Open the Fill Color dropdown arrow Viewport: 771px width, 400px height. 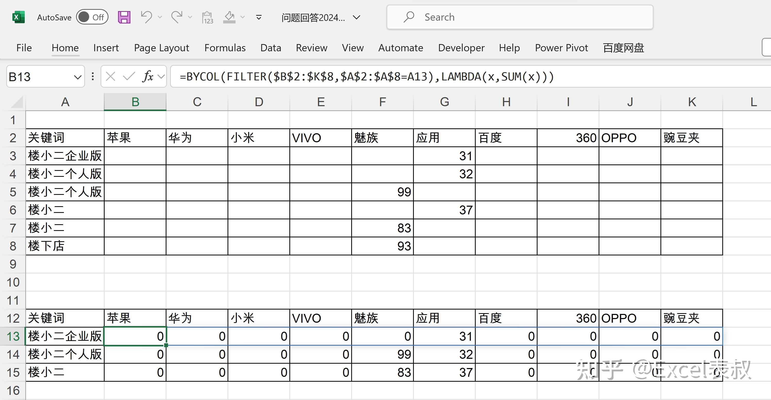(243, 17)
